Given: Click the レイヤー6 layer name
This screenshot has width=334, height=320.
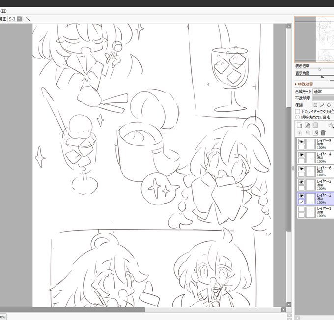Looking at the screenshot, I should pos(324,168).
